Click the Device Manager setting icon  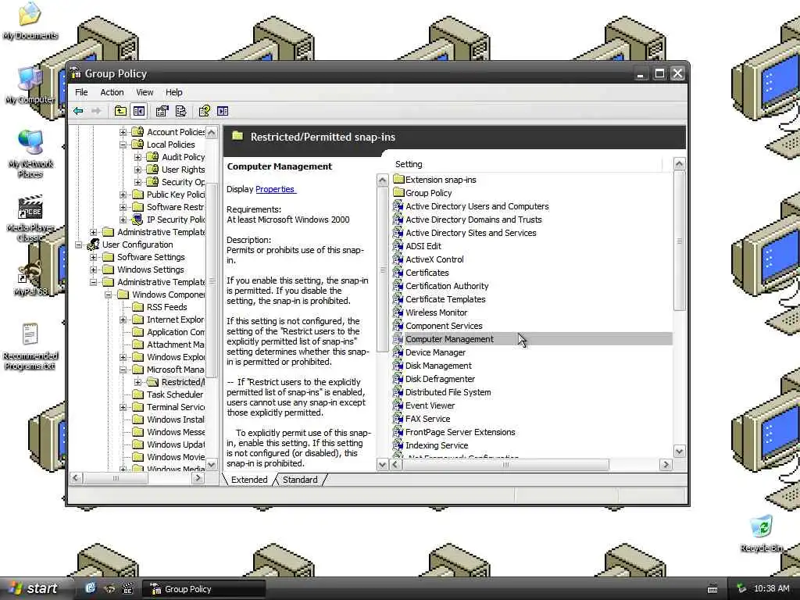pyautogui.click(x=398, y=352)
